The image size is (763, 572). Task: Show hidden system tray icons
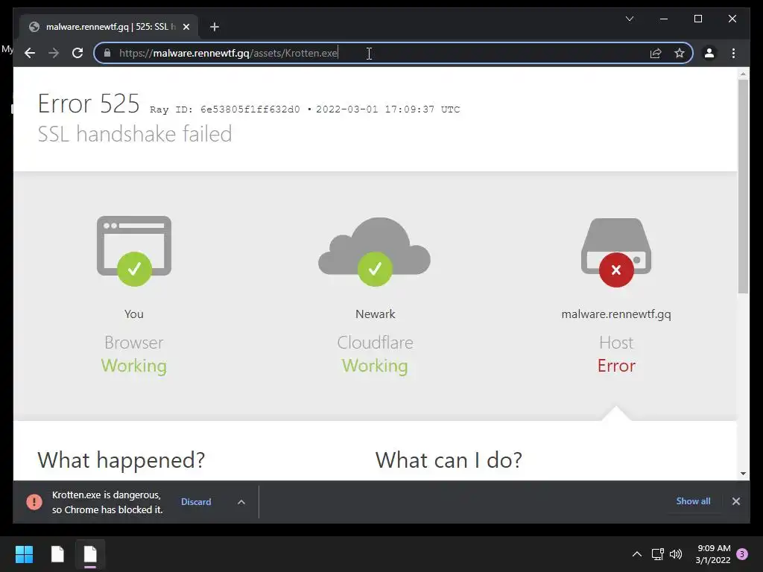click(636, 554)
